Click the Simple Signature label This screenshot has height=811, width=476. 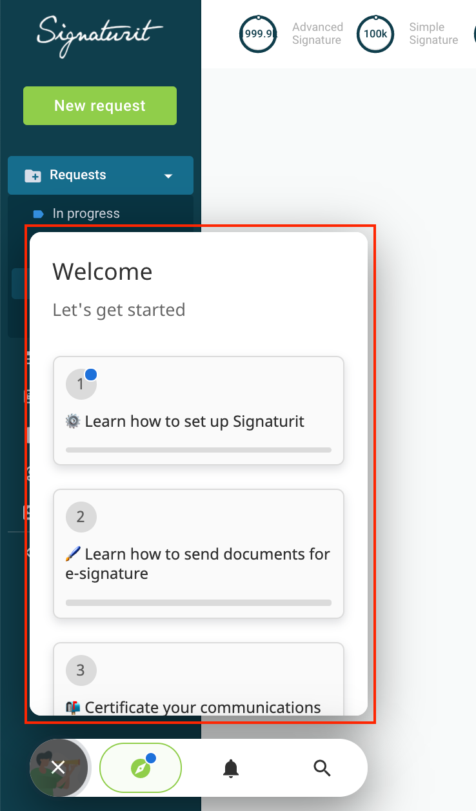click(433, 34)
